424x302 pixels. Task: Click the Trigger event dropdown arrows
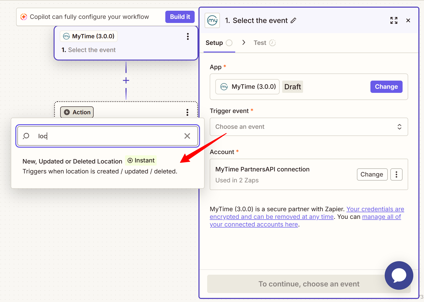[x=400, y=127]
